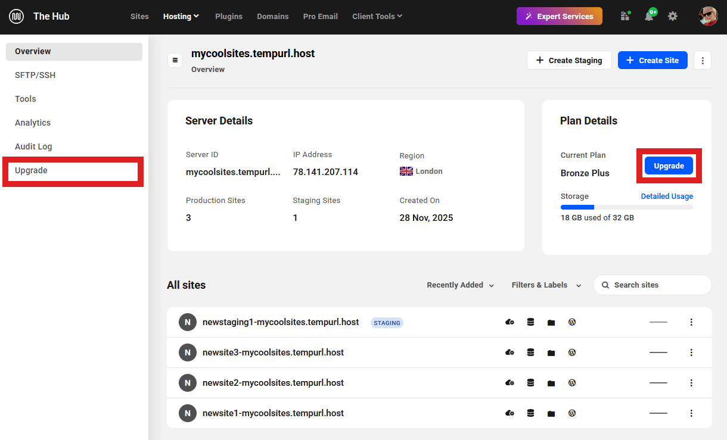This screenshot has height=440, width=727.
Task: Open the three-dot menu beside Create Site
Action: pyautogui.click(x=703, y=60)
